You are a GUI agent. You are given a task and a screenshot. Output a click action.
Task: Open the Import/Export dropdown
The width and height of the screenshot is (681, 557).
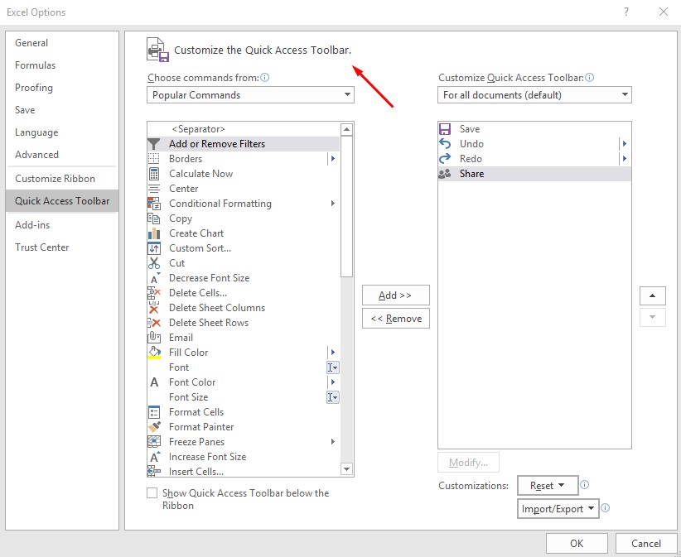click(558, 508)
